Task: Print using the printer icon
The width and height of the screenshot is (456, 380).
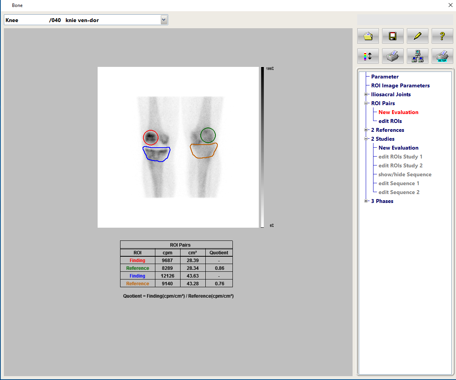Action: point(392,56)
